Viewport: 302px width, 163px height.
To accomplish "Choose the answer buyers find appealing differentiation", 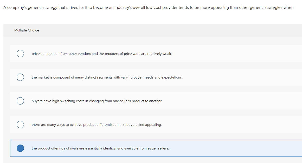I will coord(97,125).
